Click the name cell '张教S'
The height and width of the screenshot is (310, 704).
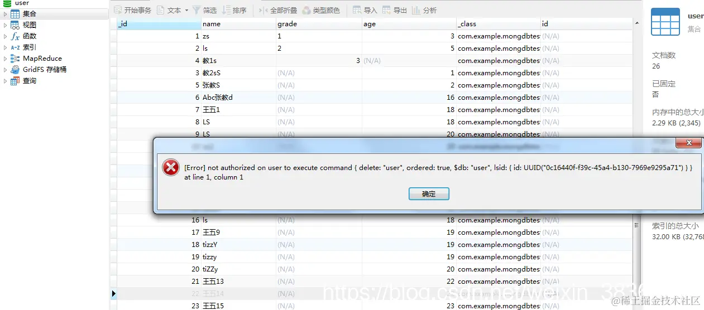[238, 85]
